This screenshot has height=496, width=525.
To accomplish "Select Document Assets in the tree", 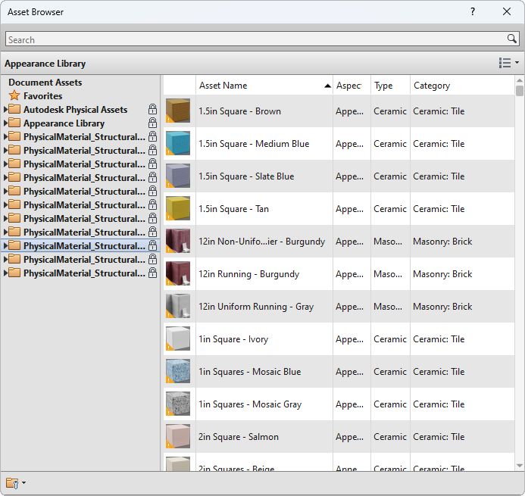I will [x=45, y=83].
